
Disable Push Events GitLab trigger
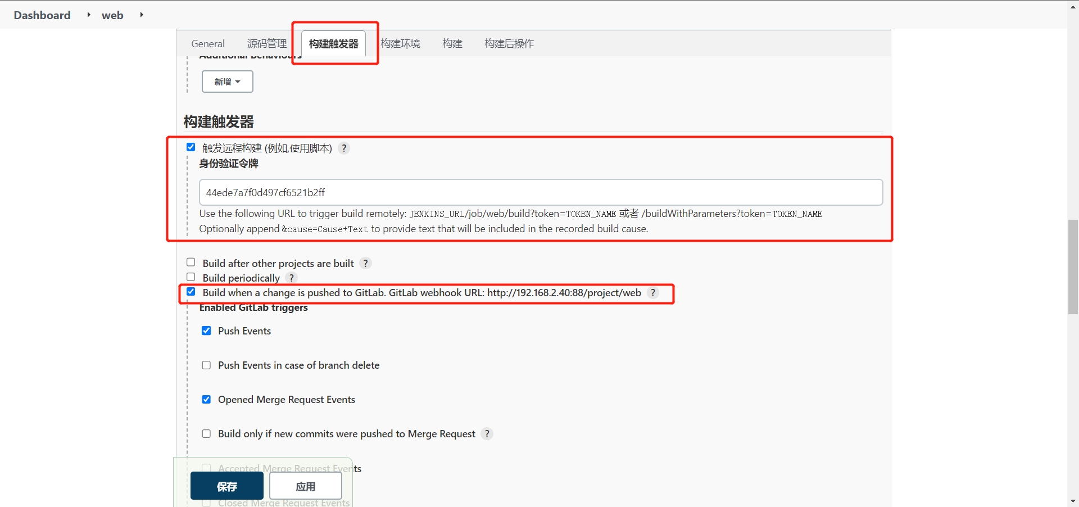(206, 331)
